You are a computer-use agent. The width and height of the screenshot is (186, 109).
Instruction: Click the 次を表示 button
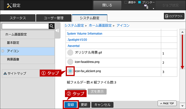pos(97,92)
